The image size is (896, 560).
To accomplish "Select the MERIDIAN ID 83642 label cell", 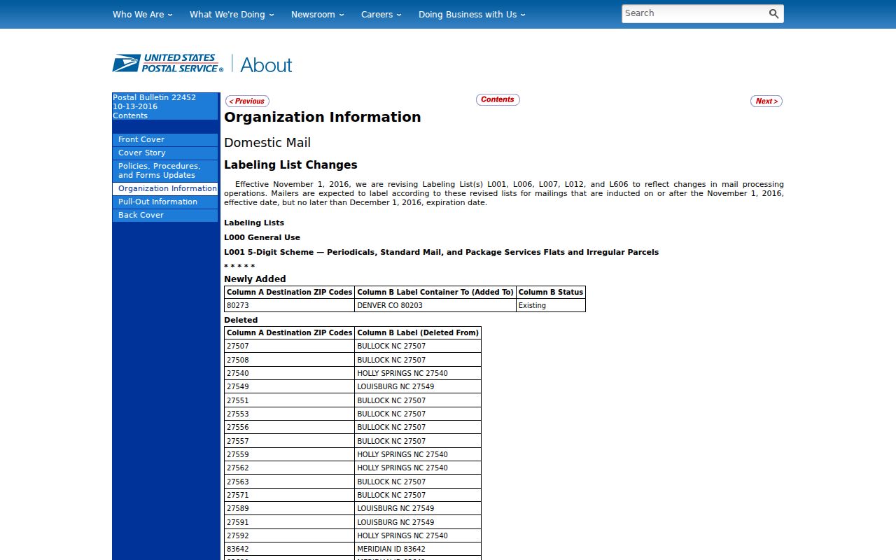I will click(418, 549).
